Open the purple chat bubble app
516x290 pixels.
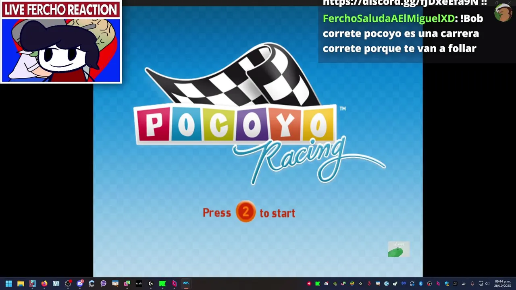point(104,284)
